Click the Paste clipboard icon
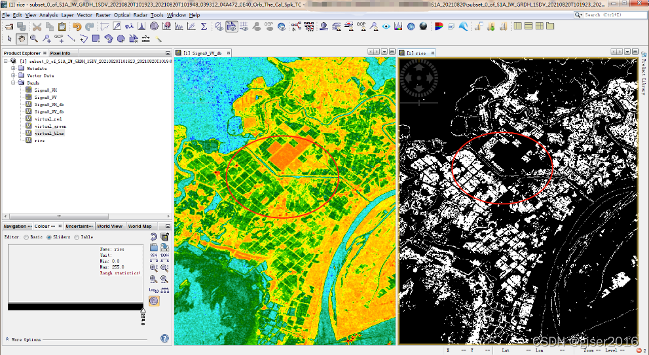Image resolution: width=649 pixels, height=355 pixels. coord(62,26)
